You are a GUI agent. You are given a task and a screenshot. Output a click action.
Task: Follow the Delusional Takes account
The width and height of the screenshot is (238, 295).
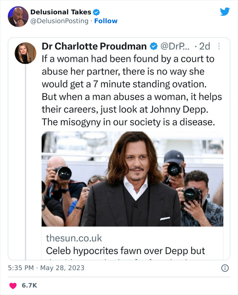tap(106, 21)
